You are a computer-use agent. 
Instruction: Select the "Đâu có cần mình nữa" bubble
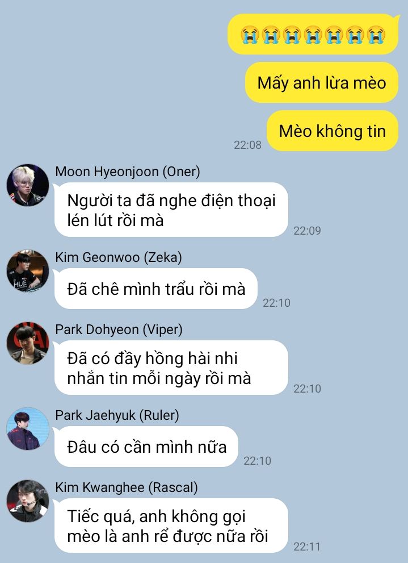146,447
